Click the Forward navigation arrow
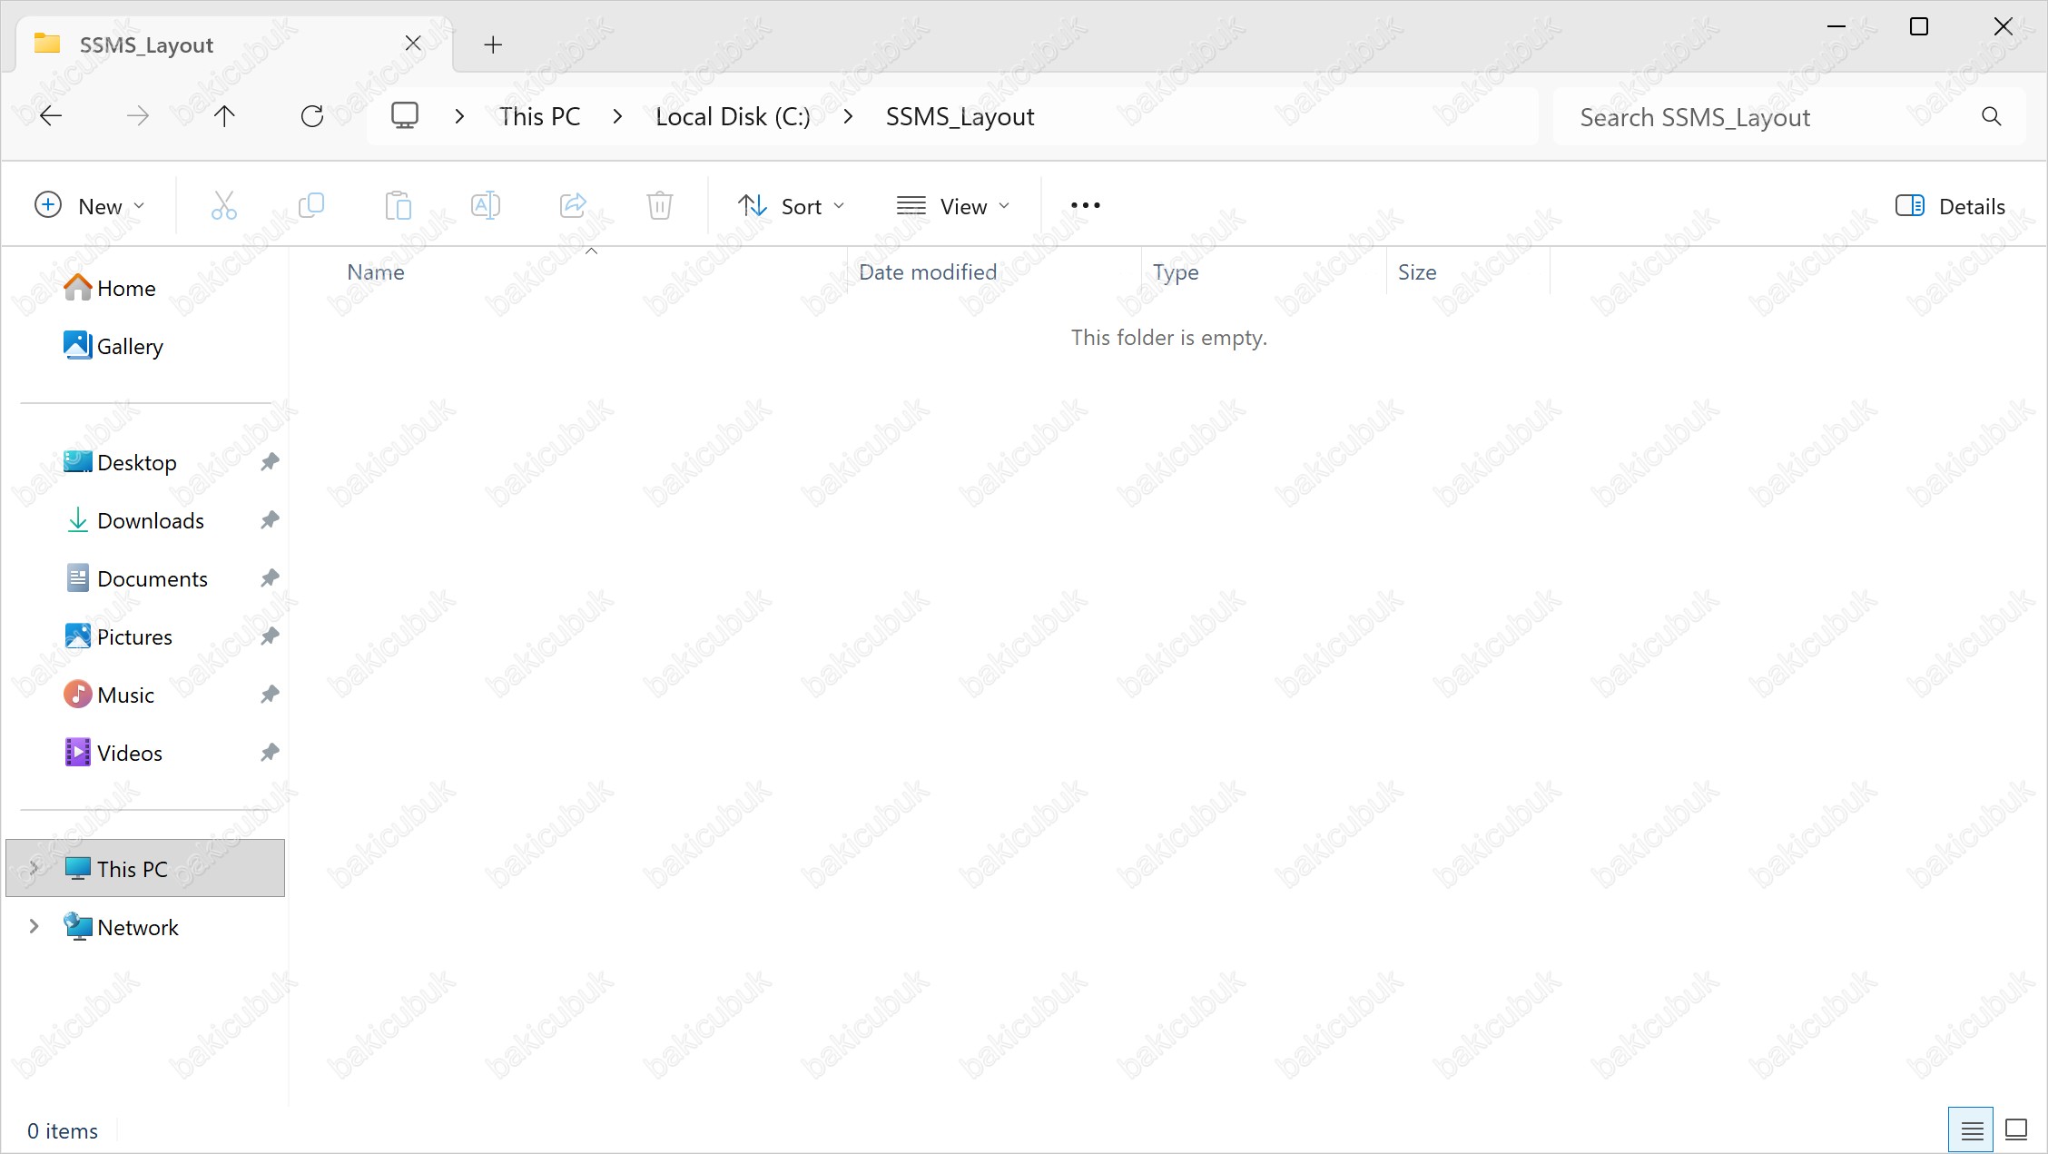This screenshot has width=2048, height=1154. 138,116
